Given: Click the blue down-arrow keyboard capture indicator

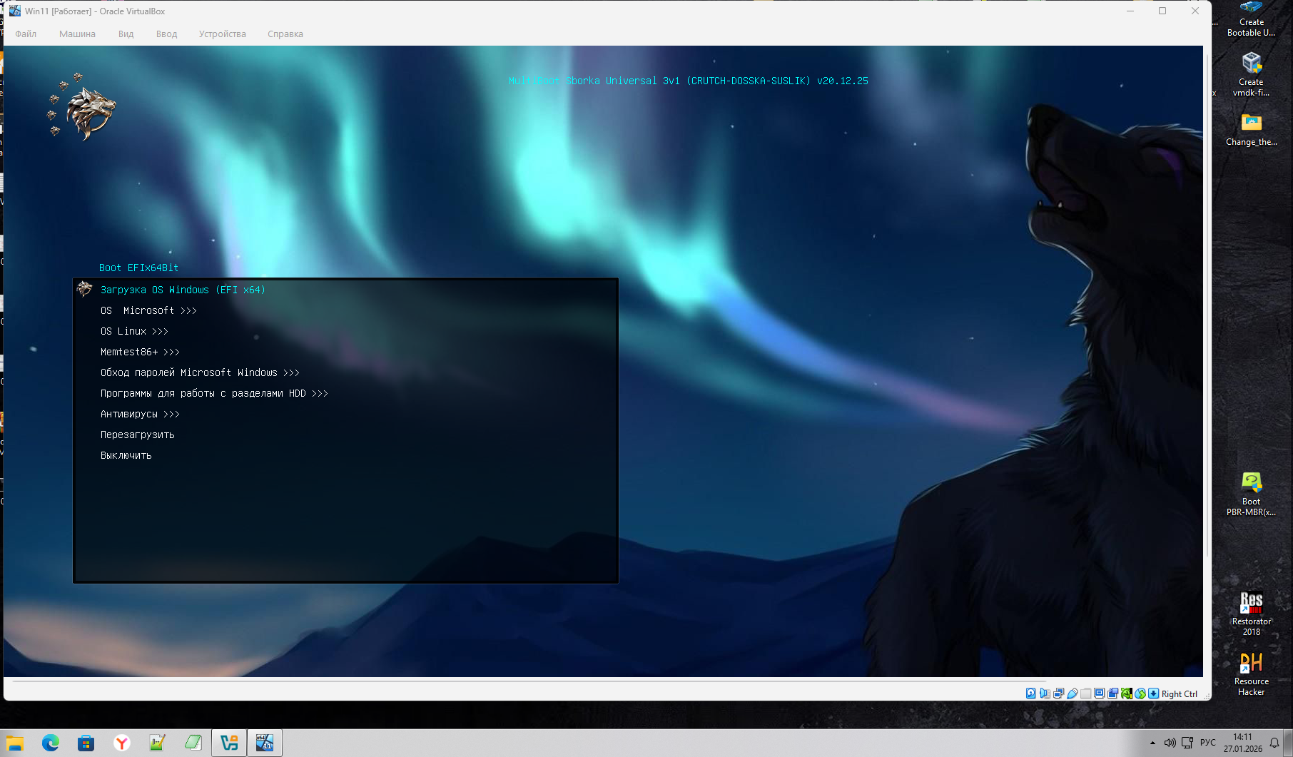Looking at the screenshot, I should tap(1154, 694).
